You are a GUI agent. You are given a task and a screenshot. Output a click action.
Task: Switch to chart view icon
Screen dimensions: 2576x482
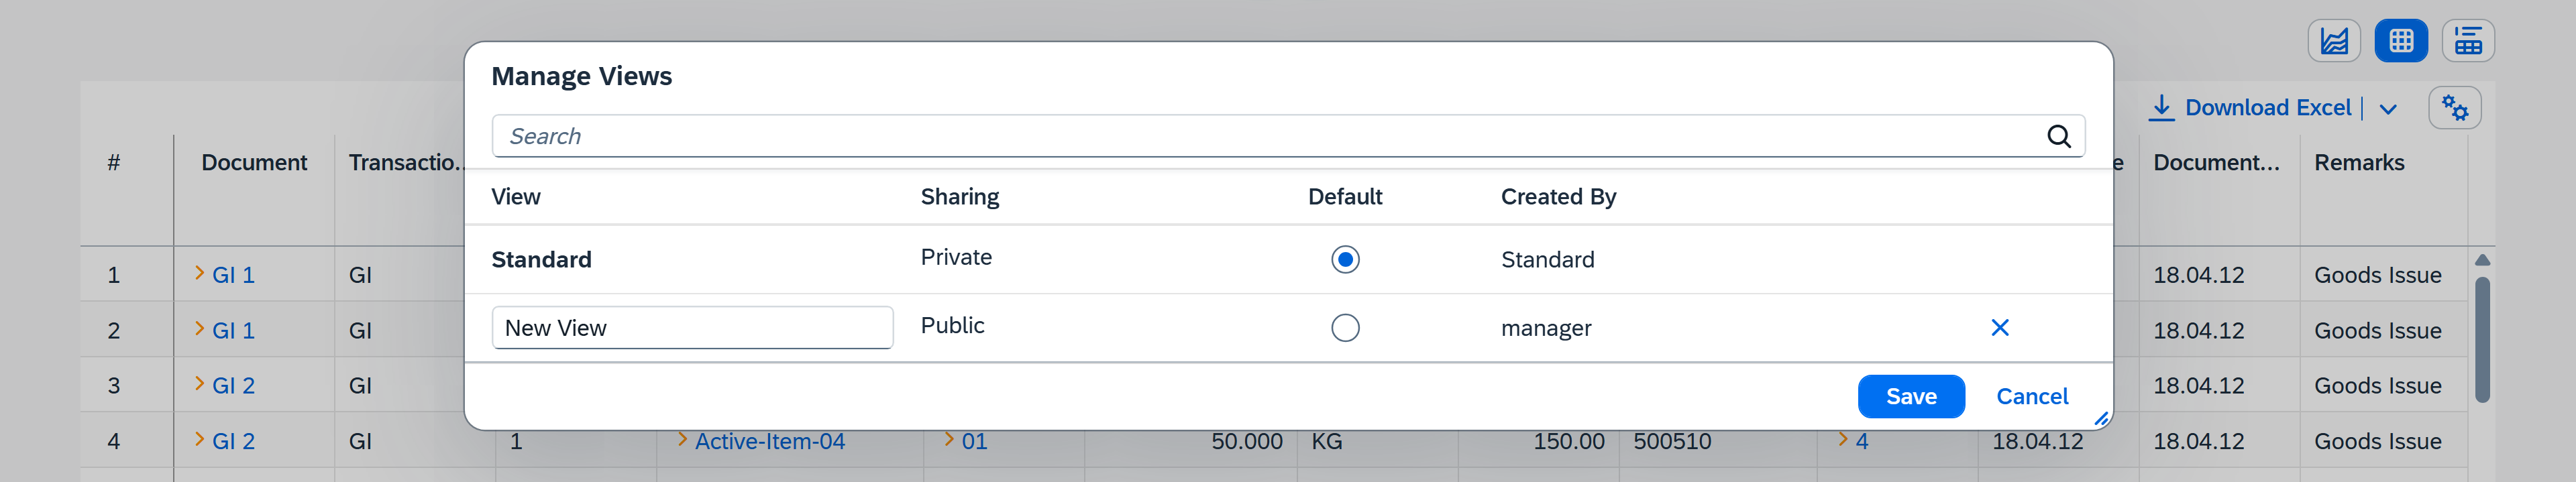pos(2333,41)
